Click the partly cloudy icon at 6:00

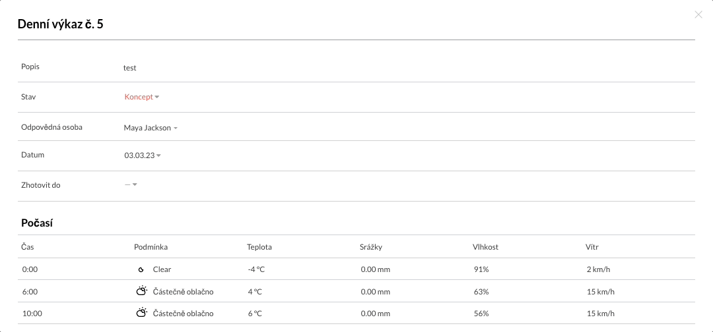(142, 290)
